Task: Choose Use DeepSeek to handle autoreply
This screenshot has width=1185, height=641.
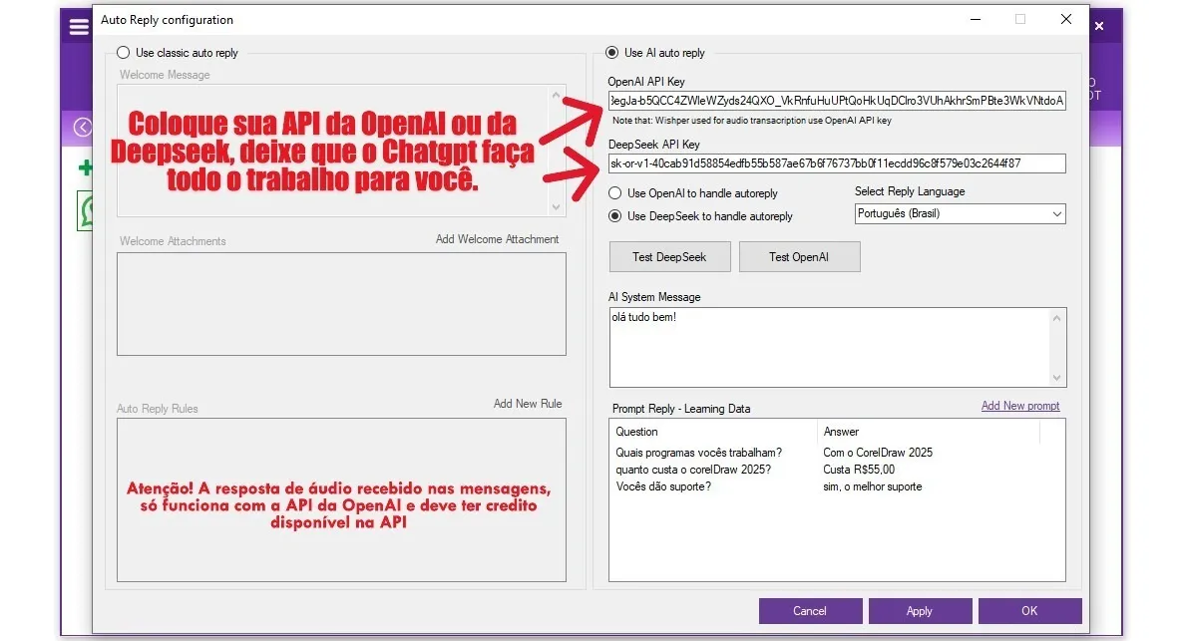Action: [615, 216]
